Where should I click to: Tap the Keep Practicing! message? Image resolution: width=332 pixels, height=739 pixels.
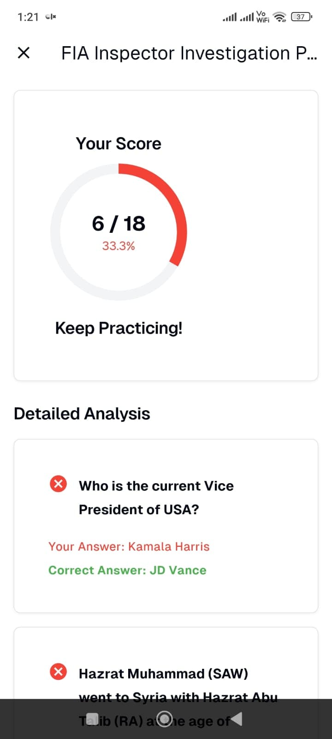(119, 328)
